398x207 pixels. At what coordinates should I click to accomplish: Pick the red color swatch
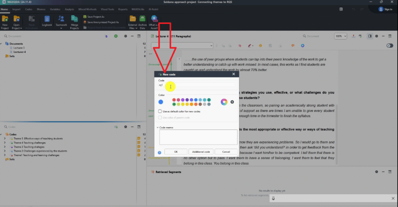click(x=174, y=100)
